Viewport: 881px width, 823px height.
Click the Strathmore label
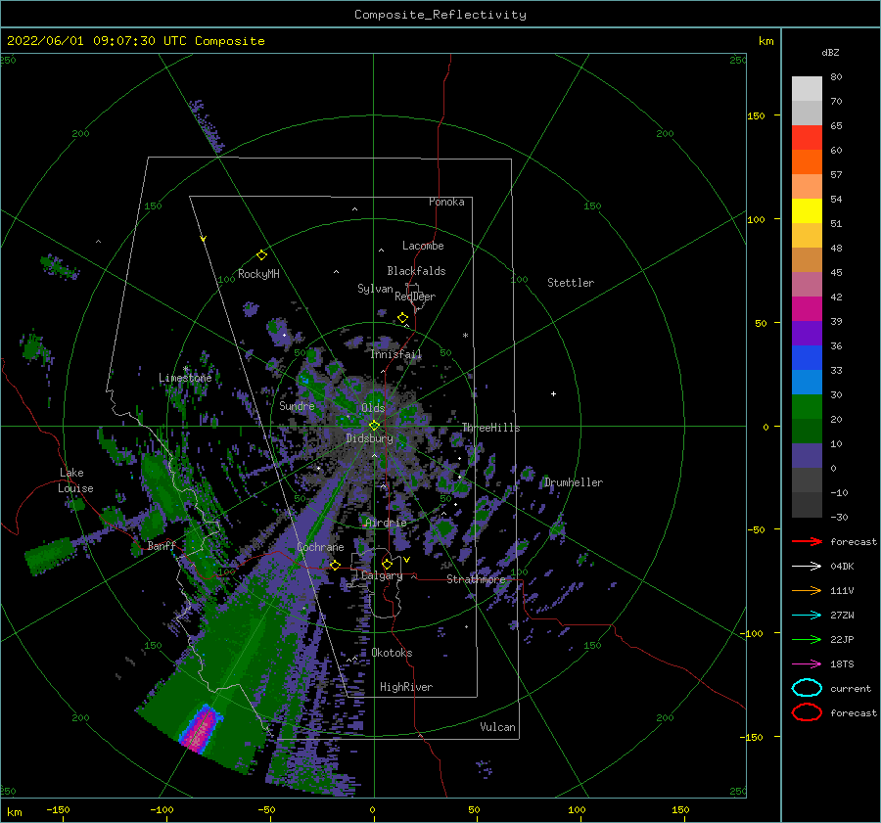point(476,579)
